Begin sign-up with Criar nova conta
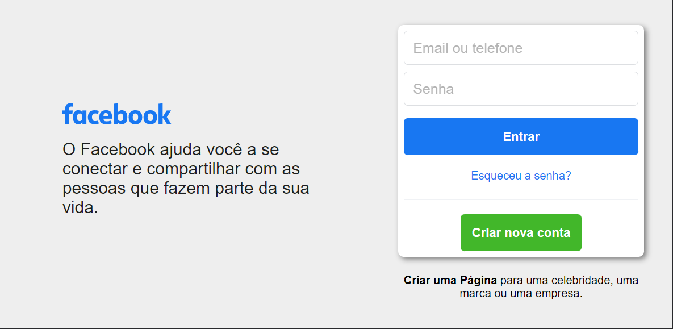The height and width of the screenshot is (329, 673). click(521, 232)
